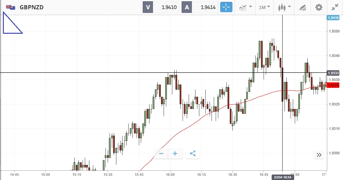
Task: Expand the 1M timeframe selector
Action: tap(264, 7)
